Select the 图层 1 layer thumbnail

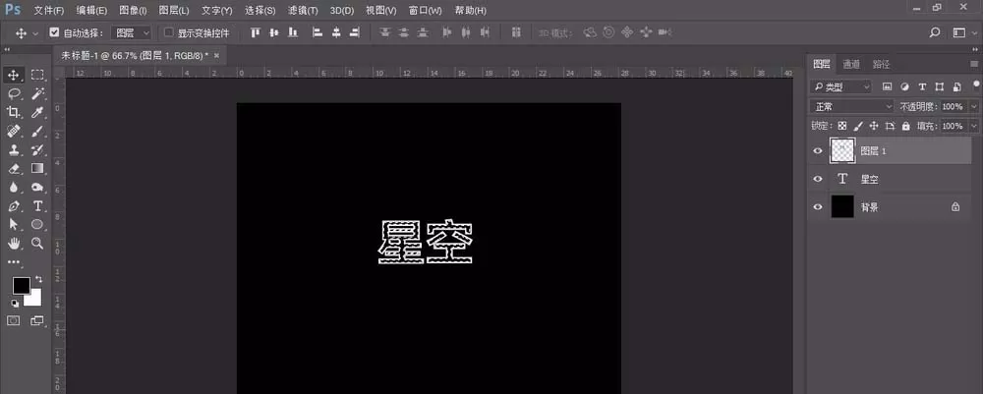(842, 151)
